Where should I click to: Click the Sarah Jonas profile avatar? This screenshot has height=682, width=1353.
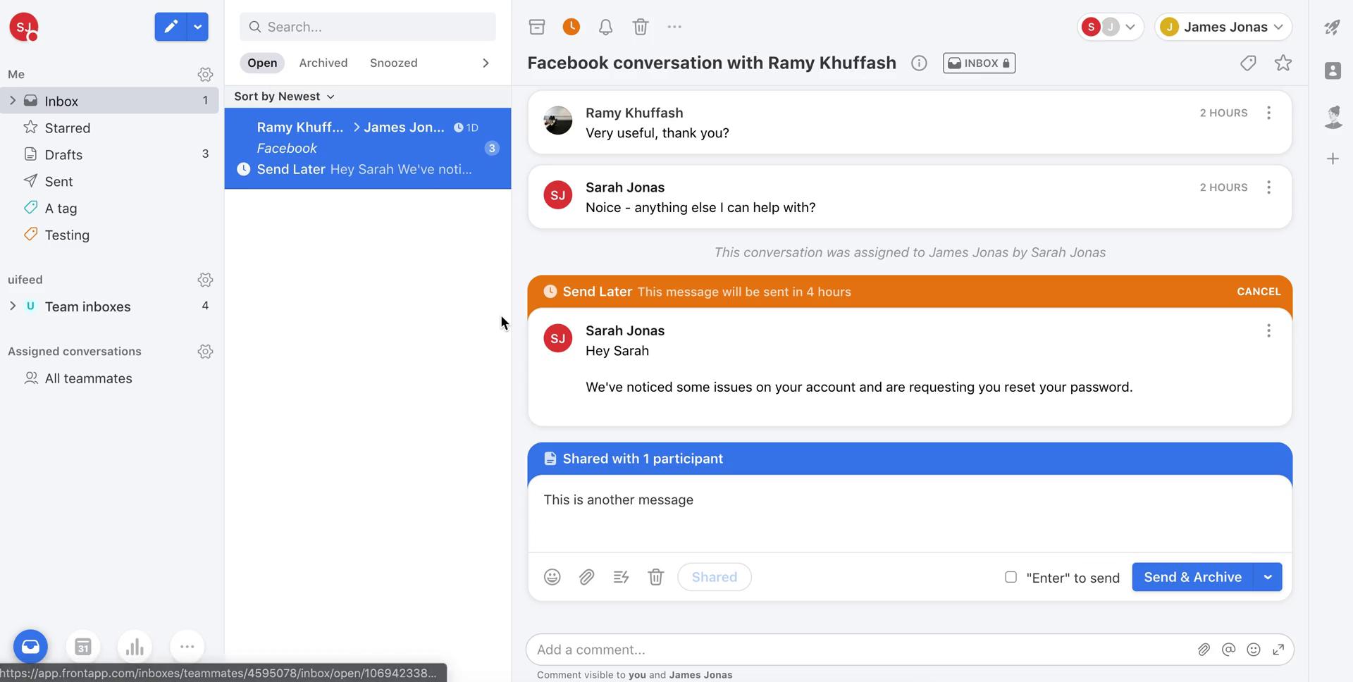[x=24, y=27]
